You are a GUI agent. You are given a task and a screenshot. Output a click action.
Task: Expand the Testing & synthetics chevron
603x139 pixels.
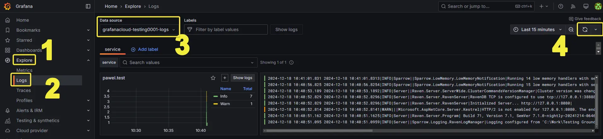tap(88, 120)
